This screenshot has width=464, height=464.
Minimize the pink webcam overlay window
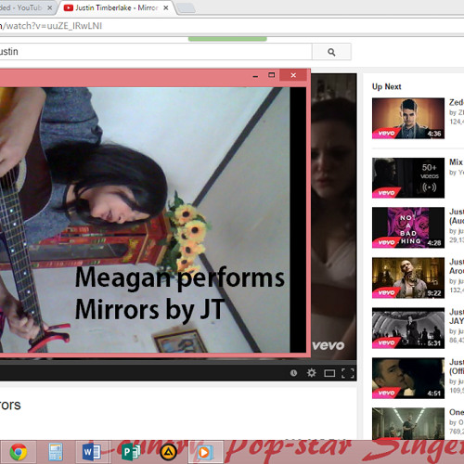tap(255, 75)
